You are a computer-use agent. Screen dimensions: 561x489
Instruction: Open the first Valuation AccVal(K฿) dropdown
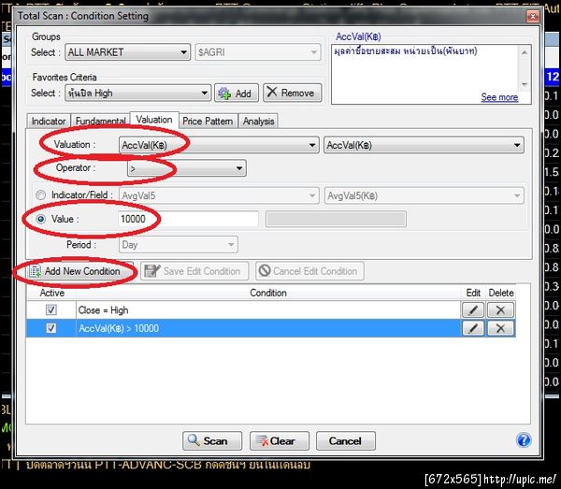(219, 145)
